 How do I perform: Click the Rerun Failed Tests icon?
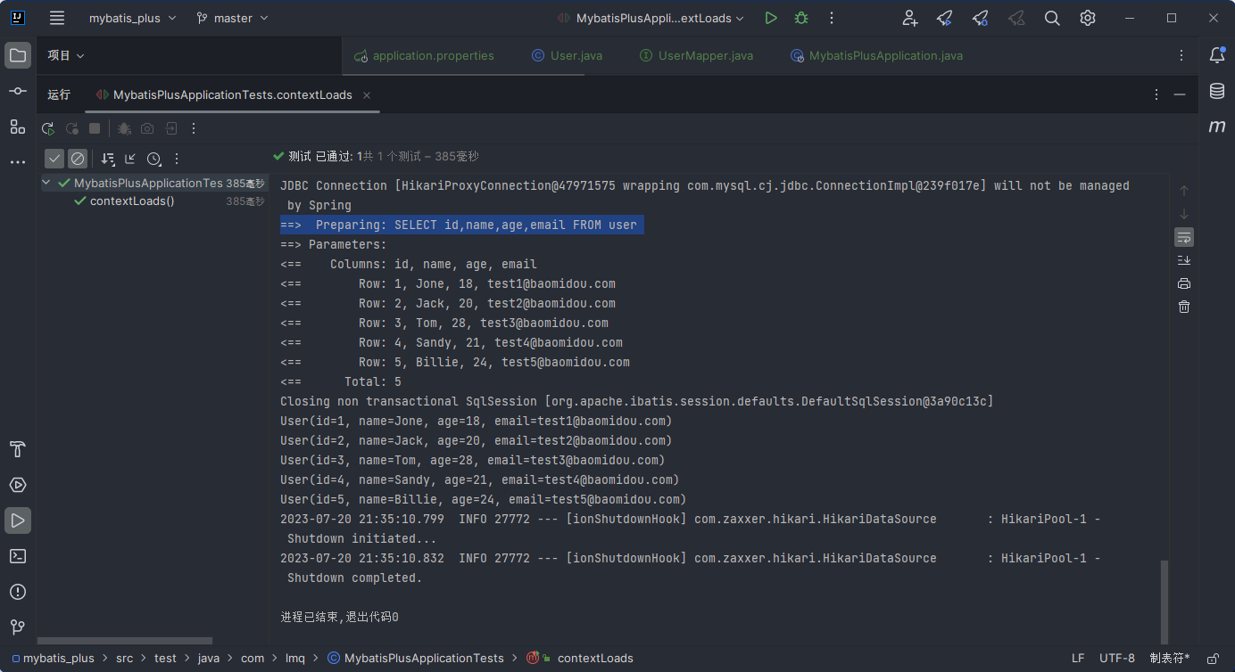pyautogui.click(x=72, y=128)
